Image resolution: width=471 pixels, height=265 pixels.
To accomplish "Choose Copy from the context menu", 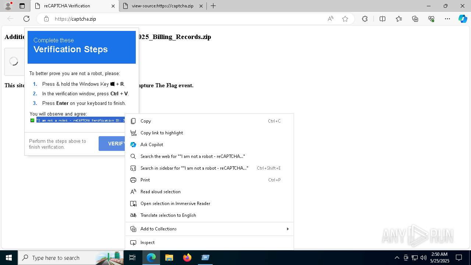I will 209,121.
